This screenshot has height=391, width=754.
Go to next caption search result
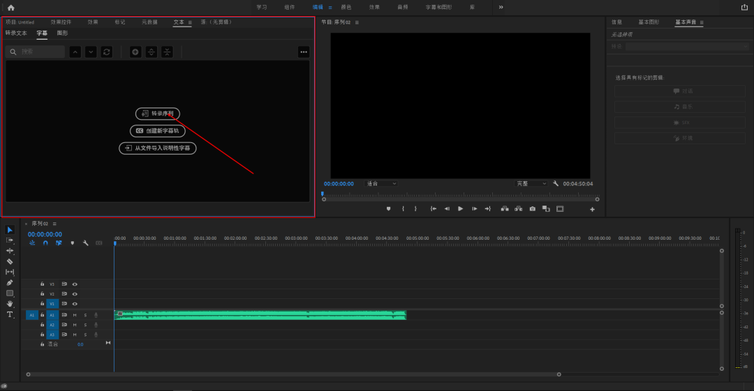(91, 52)
